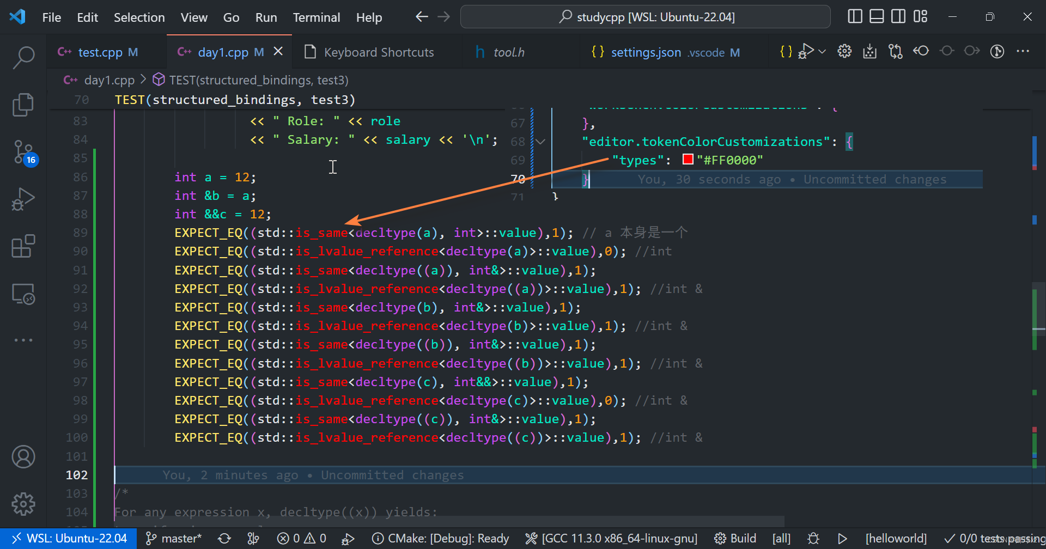The image size is (1046, 549).
Task: Click status bar debug launch icon near CMake
Action: tap(348, 538)
